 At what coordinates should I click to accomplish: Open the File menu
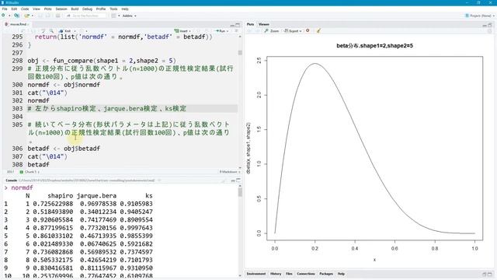(5, 9)
